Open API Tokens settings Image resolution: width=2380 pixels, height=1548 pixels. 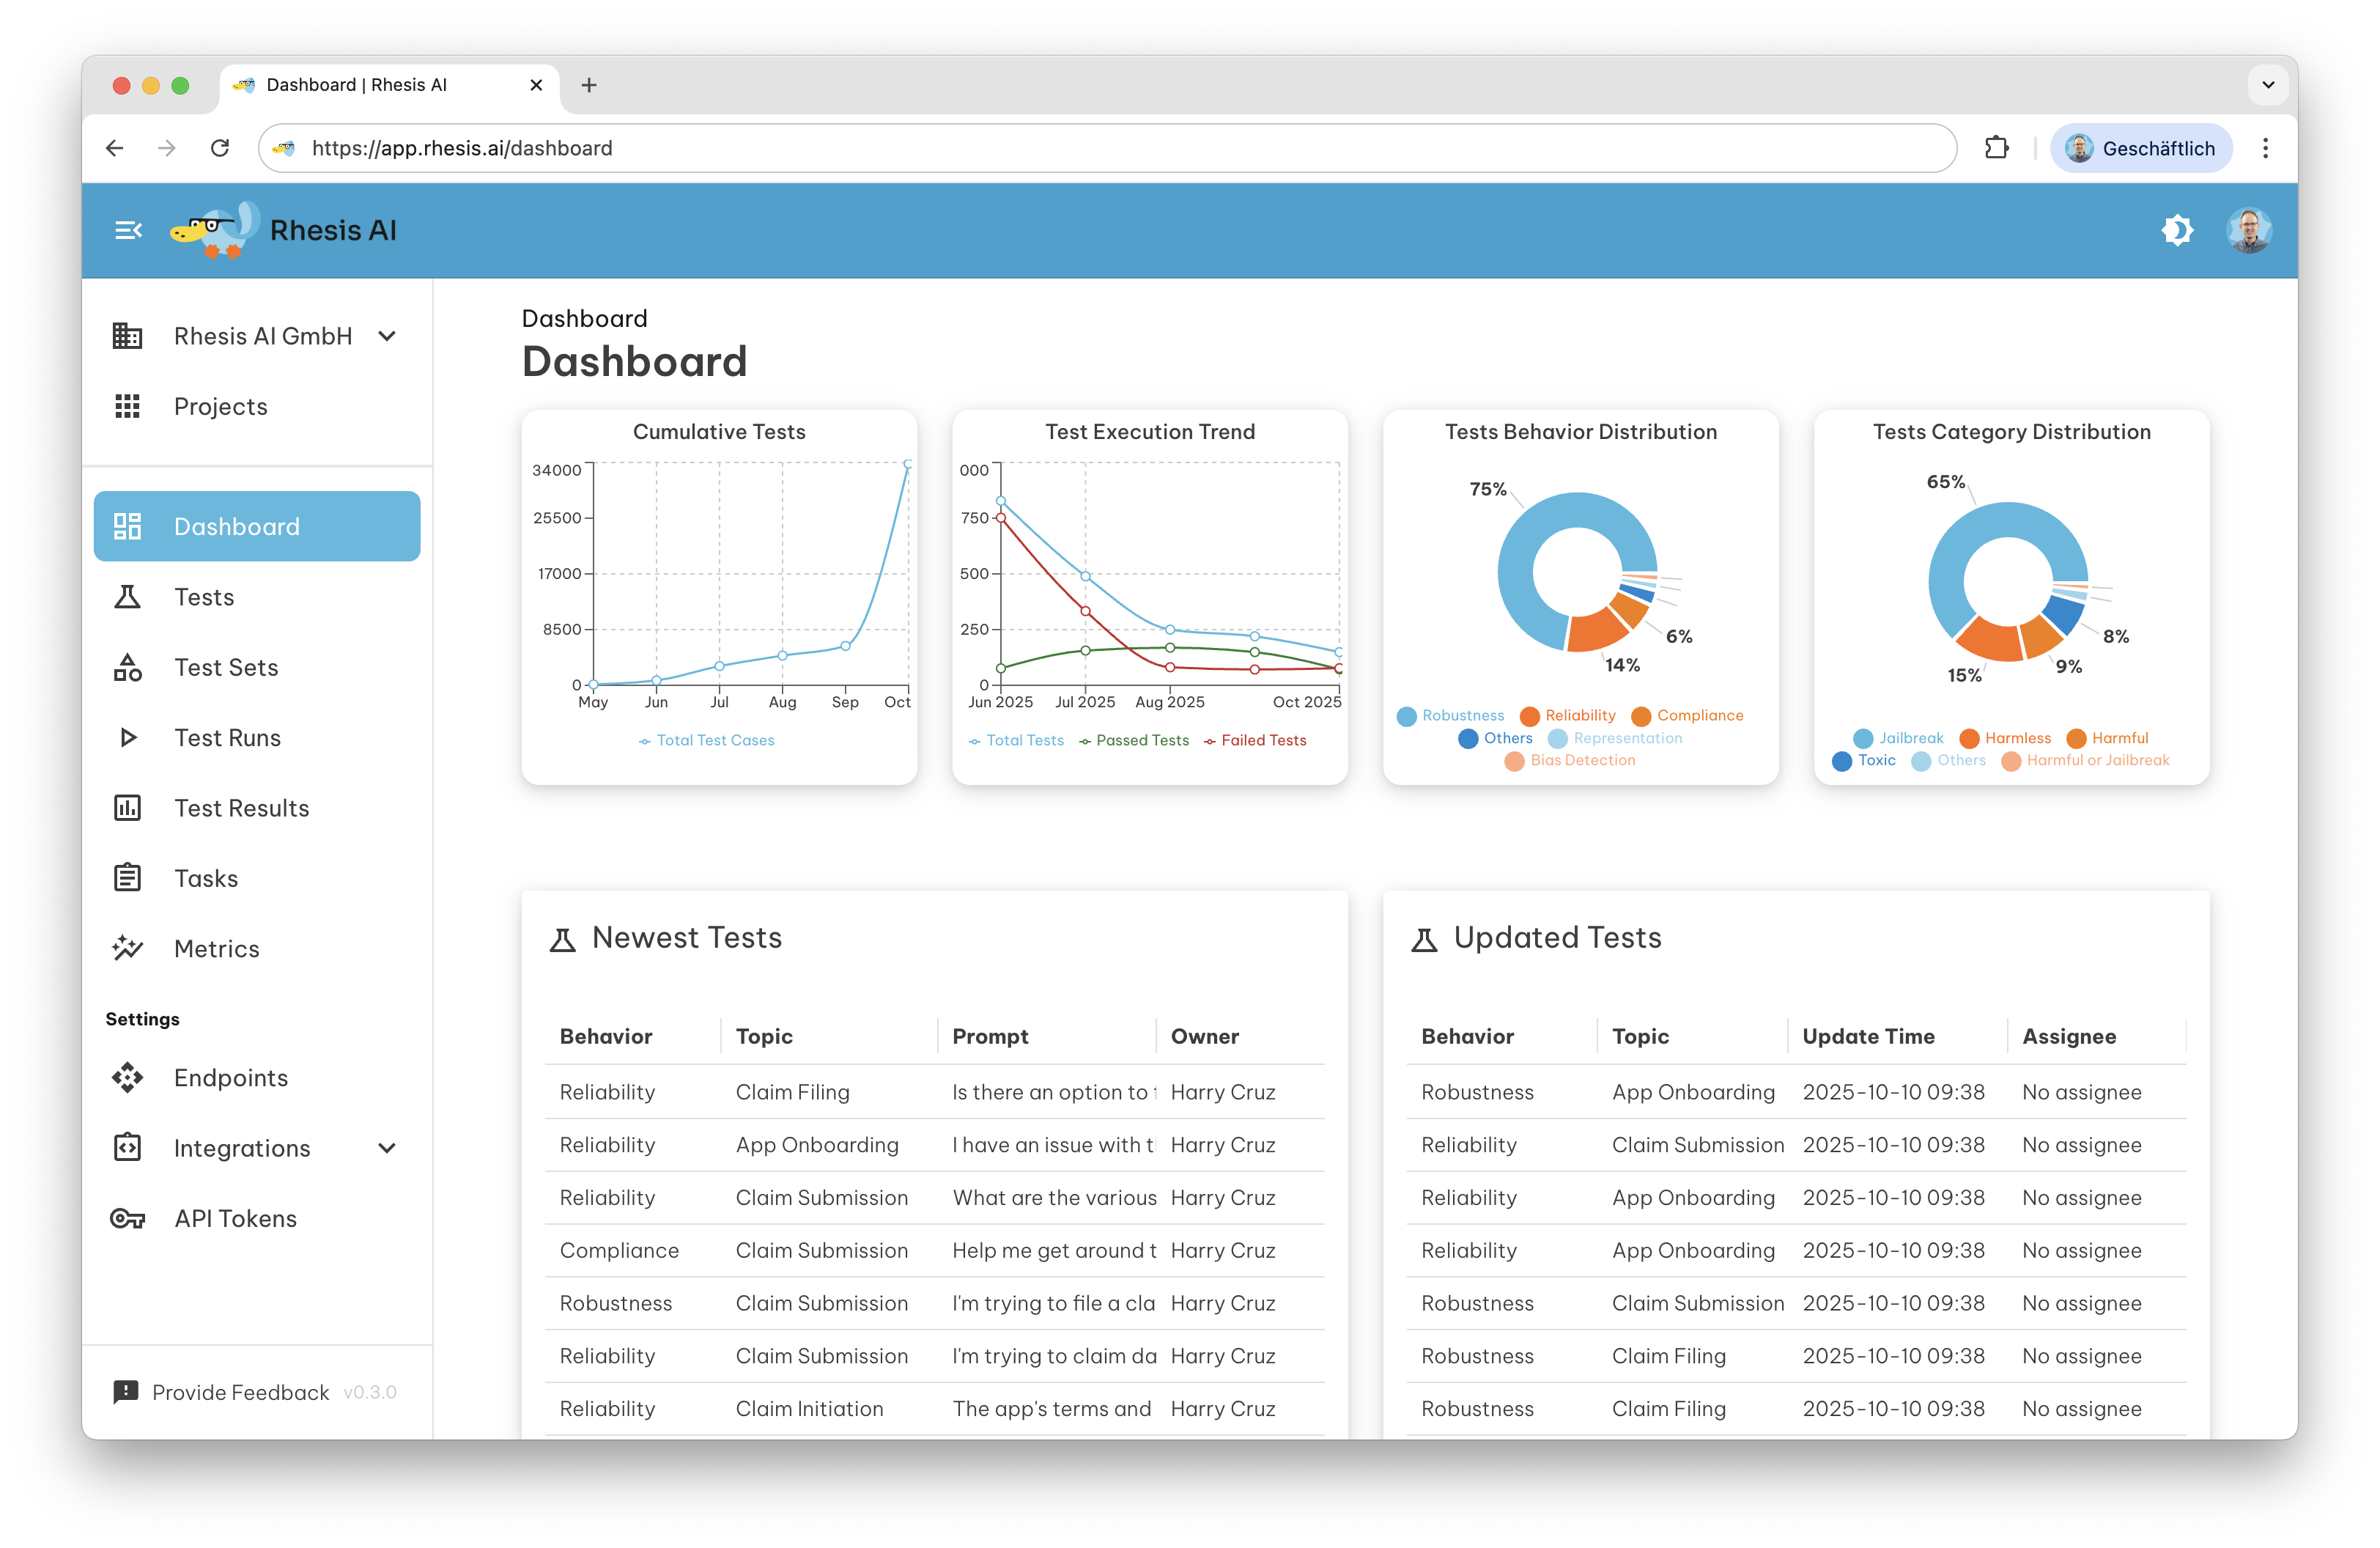[235, 1218]
